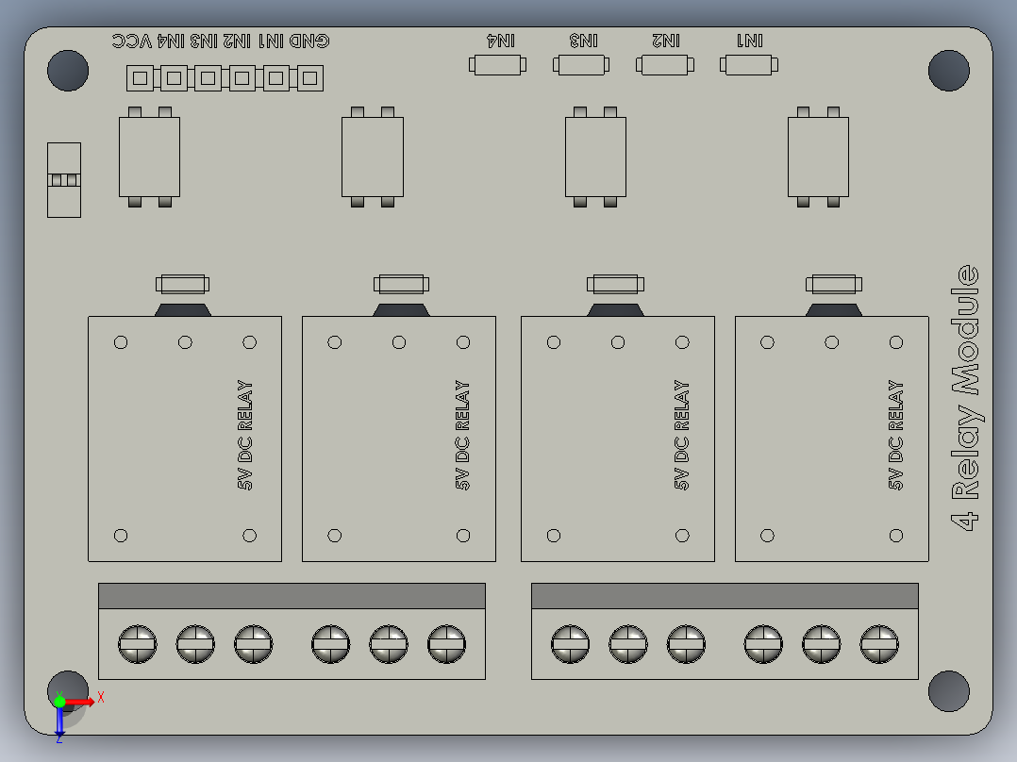
Task: Select the gray top strip of the left terminal block
Action: pyautogui.click(x=292, y=596)
